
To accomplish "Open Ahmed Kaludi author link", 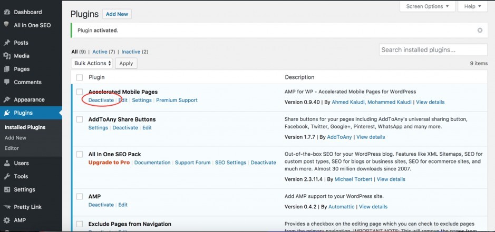I will [x=349, y=102].
